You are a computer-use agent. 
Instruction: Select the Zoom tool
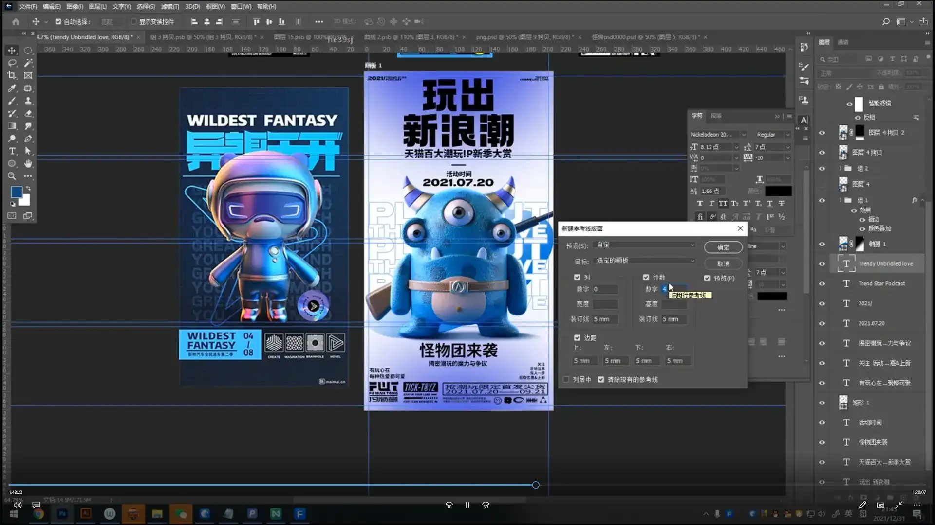coord(12,176)
